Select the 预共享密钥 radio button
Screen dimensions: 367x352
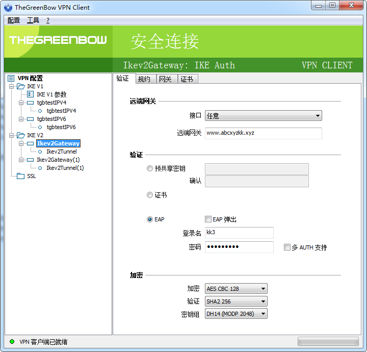(150, 168)
